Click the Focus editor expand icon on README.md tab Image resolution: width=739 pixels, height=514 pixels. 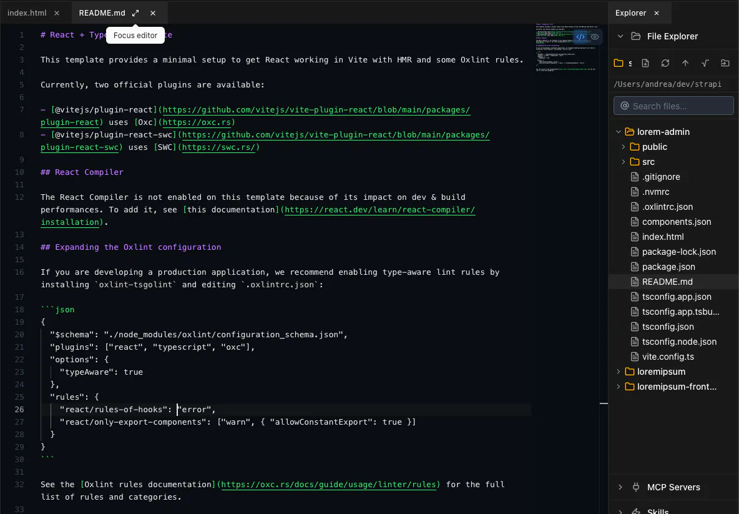pyautogui.click(x=135, y=13)
